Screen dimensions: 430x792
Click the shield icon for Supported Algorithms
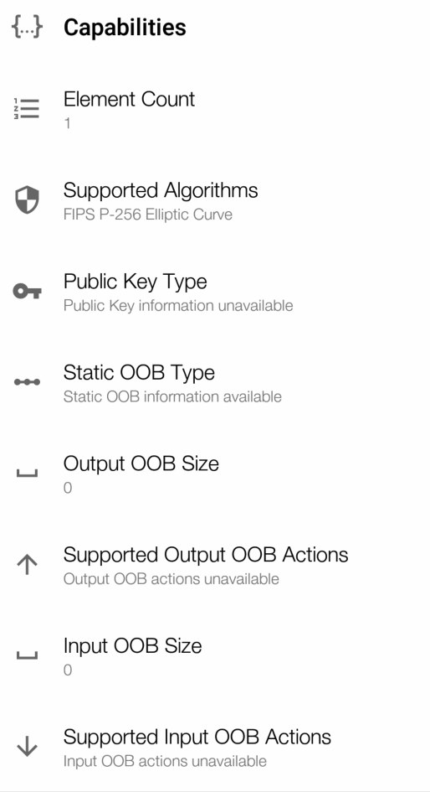(x=27, y=199)
